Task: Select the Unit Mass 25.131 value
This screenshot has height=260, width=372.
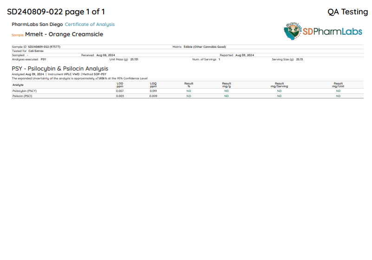Action: point(134,59)
